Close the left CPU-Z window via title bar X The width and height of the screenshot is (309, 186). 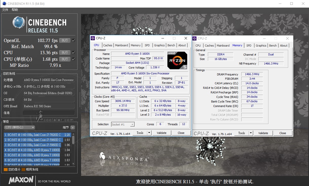point(186,38)
